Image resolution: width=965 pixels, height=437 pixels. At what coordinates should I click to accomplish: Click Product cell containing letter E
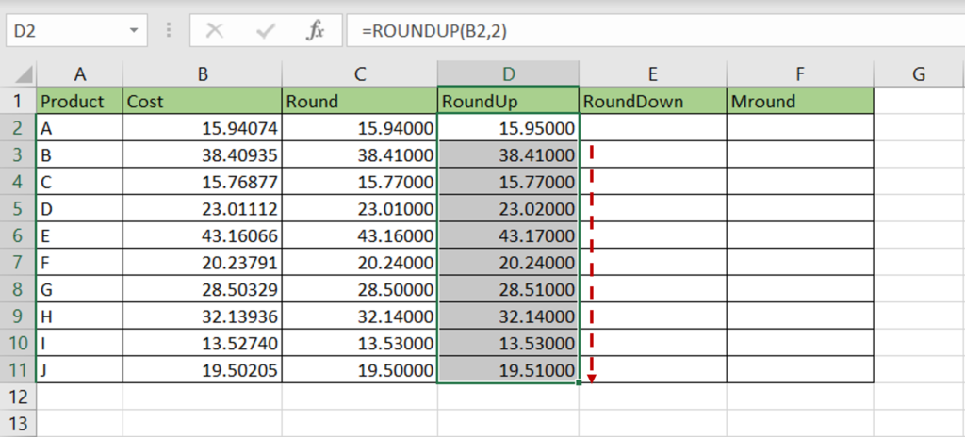79,235
